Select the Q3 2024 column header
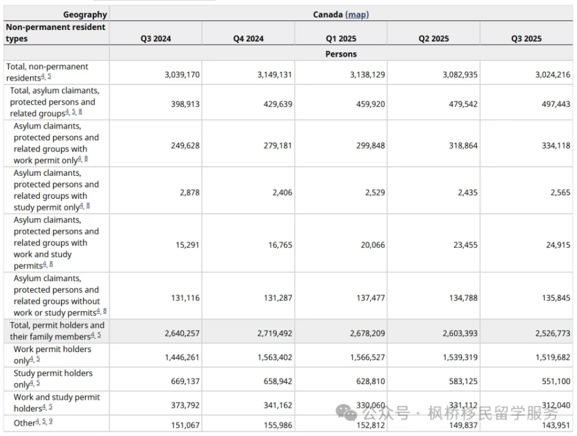Image resolution: width=577 pixels, height=436 pixels. pos(156,39)
